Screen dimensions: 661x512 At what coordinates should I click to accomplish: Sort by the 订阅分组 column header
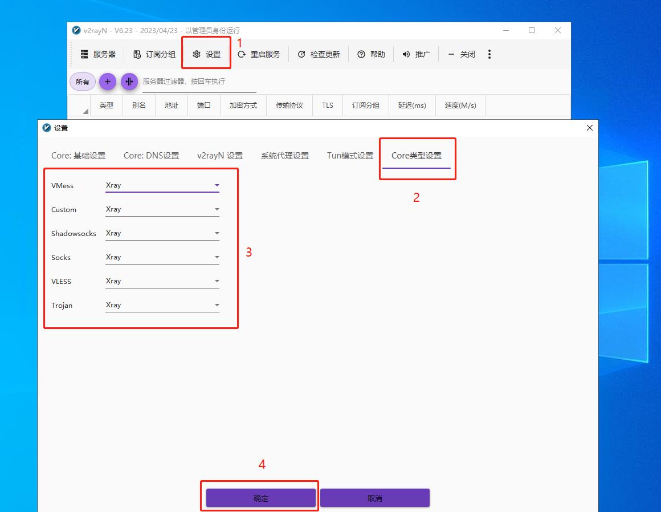(365, 105)
